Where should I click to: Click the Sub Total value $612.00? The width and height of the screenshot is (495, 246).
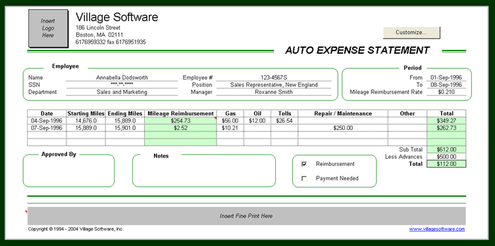pos(446,150)
